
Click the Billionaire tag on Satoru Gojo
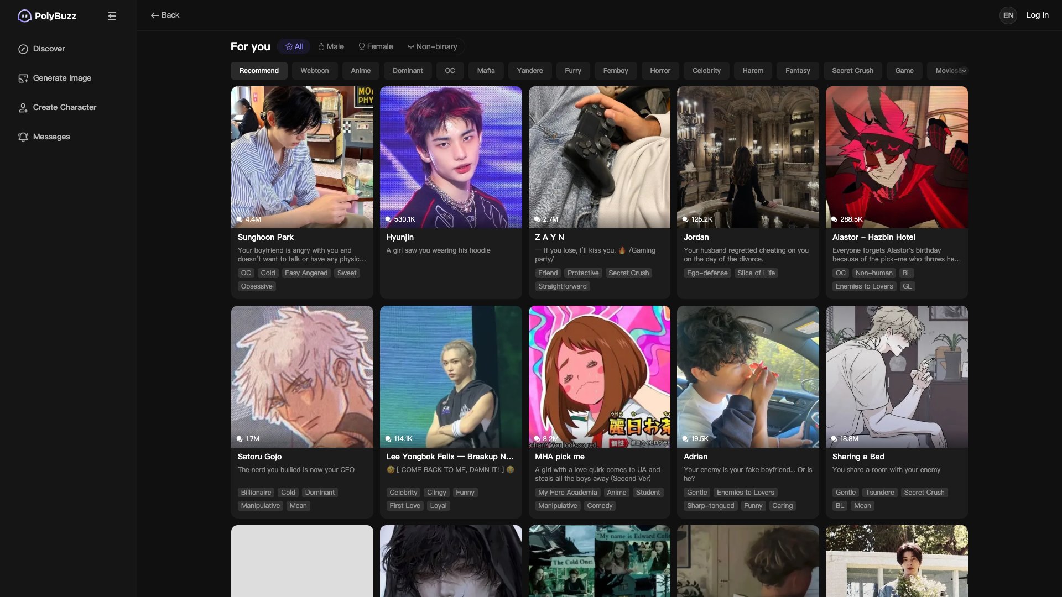point(256,493)
